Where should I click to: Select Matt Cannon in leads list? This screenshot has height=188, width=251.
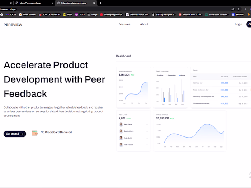tap(133, 145)
